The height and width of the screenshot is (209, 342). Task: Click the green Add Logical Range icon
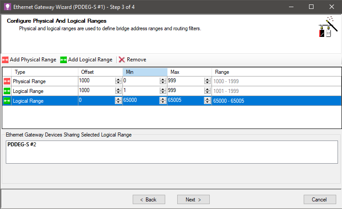[x=63, y=60]
